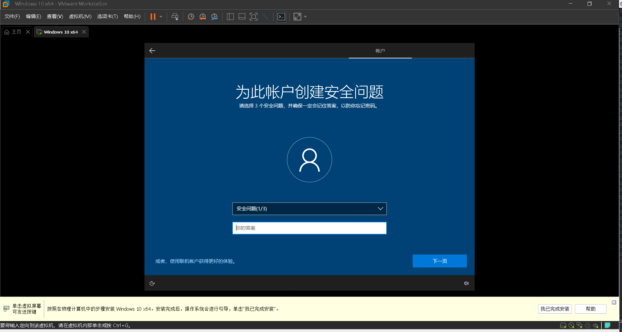Click the network adapter status icon
This screenshot has width=622, height=332.
[579, 325]
